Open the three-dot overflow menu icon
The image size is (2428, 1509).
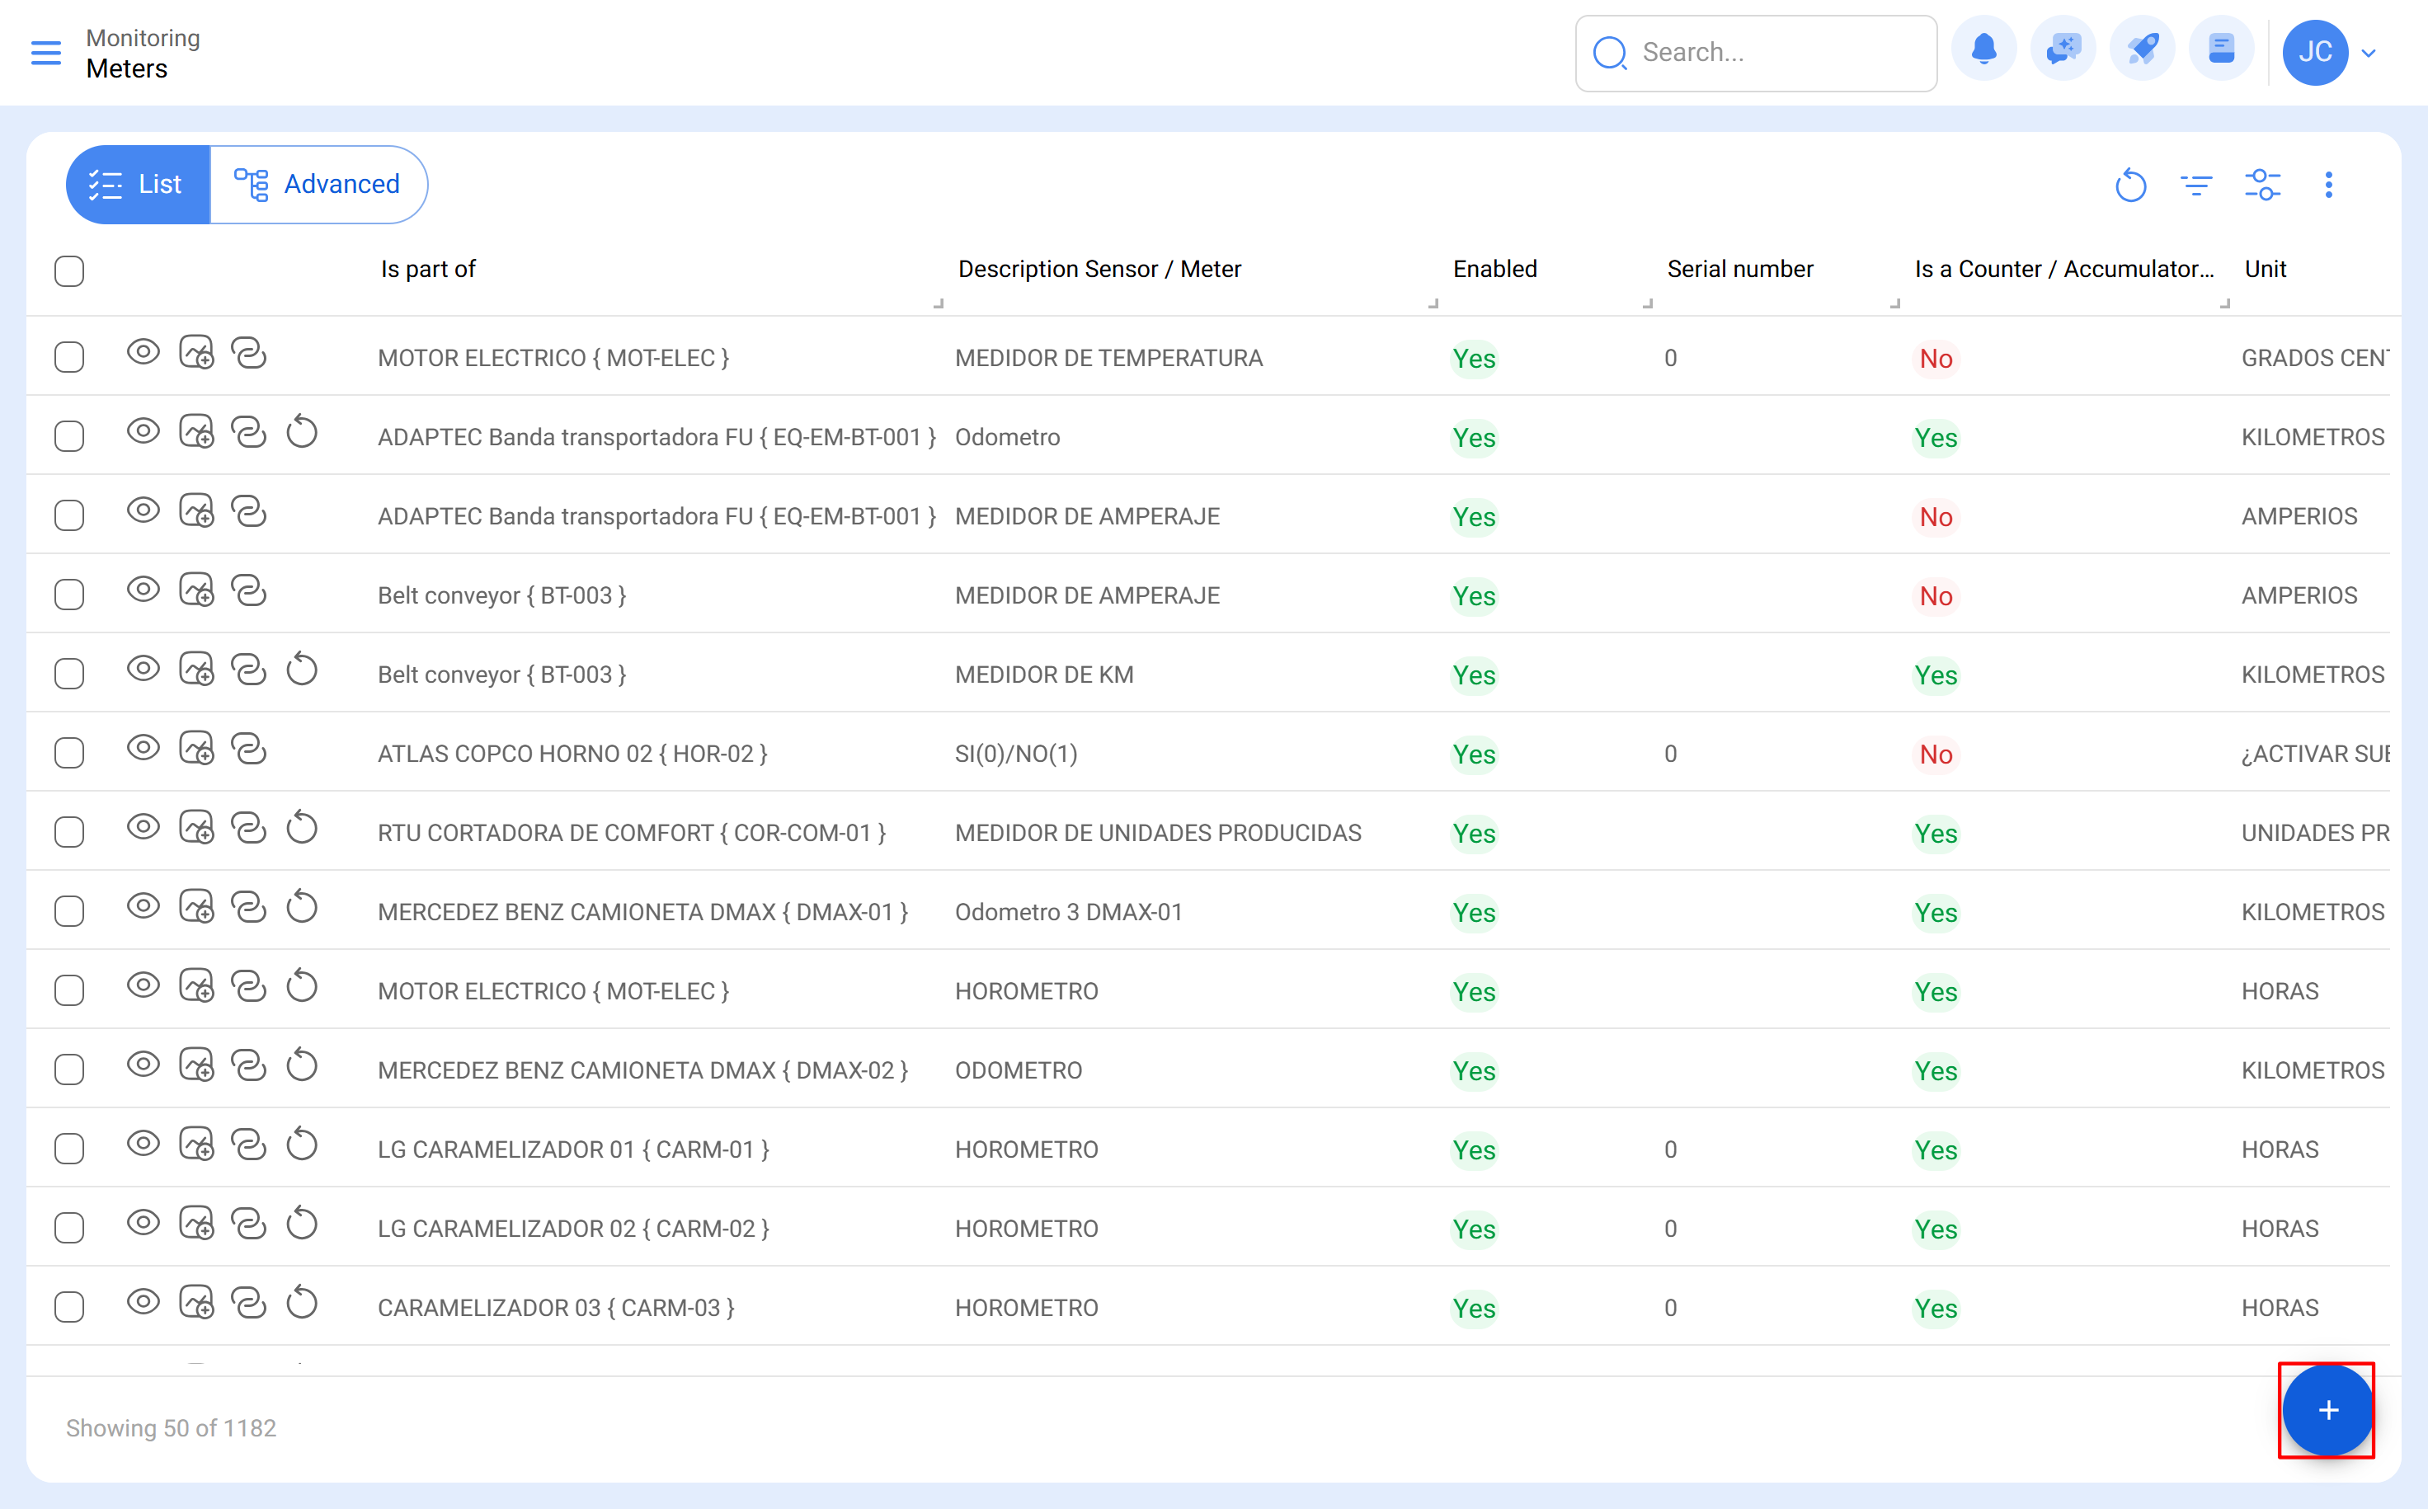click(x=2329, y=185)
